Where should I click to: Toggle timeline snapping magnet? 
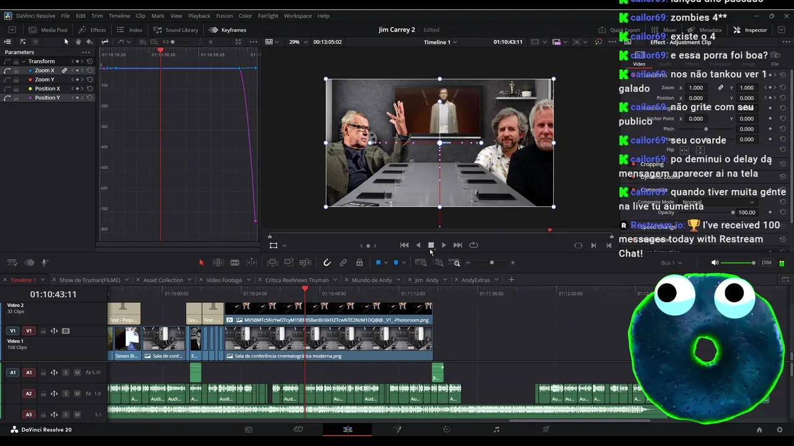[x=327, y=263]
